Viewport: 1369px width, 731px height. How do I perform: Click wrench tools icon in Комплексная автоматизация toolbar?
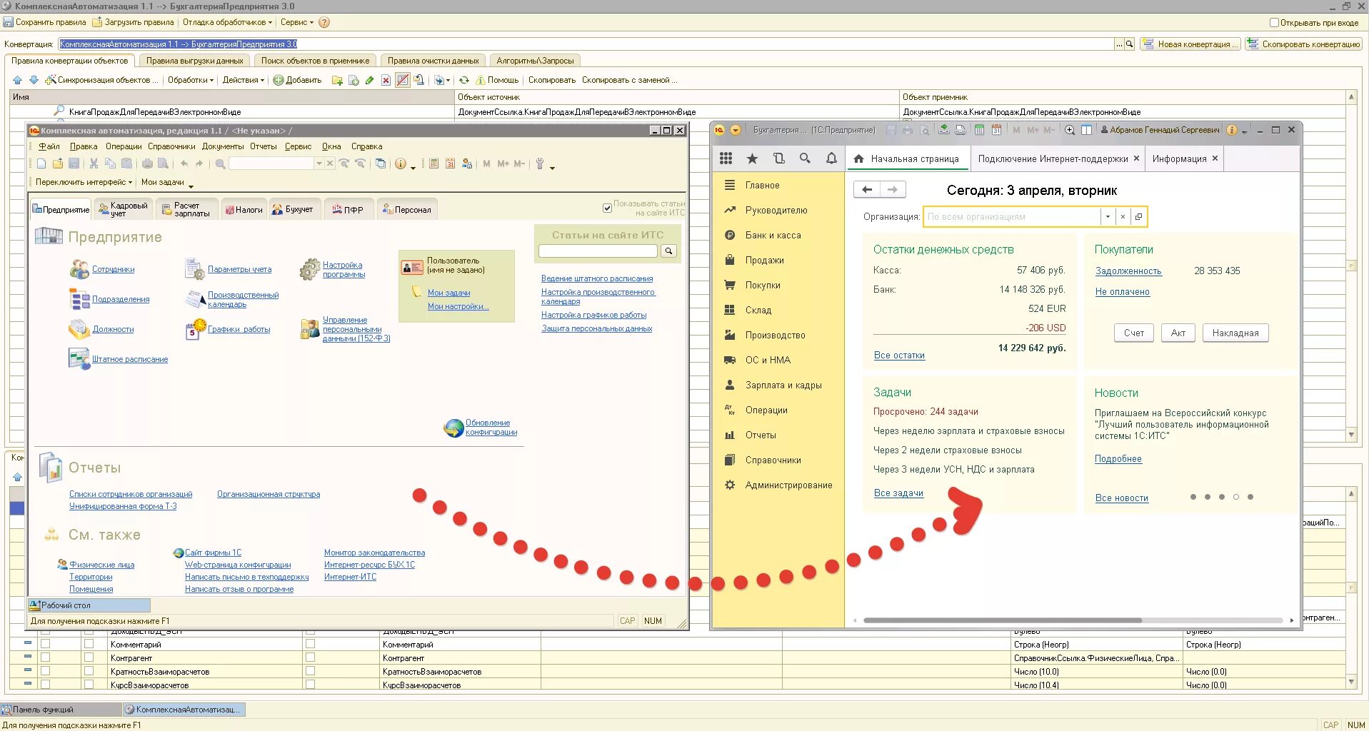click(x=540, y=163)
